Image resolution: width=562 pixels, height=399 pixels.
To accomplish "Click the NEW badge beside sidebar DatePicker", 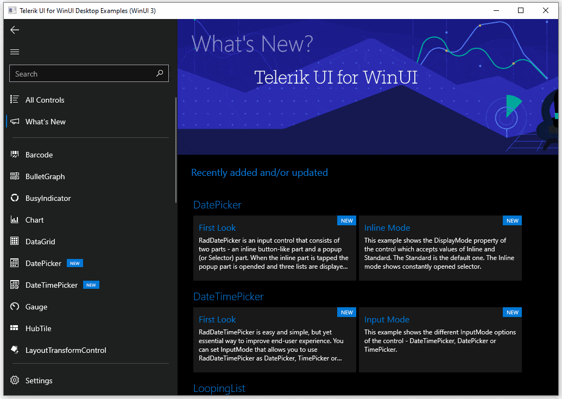I will (x=75, y=263).
